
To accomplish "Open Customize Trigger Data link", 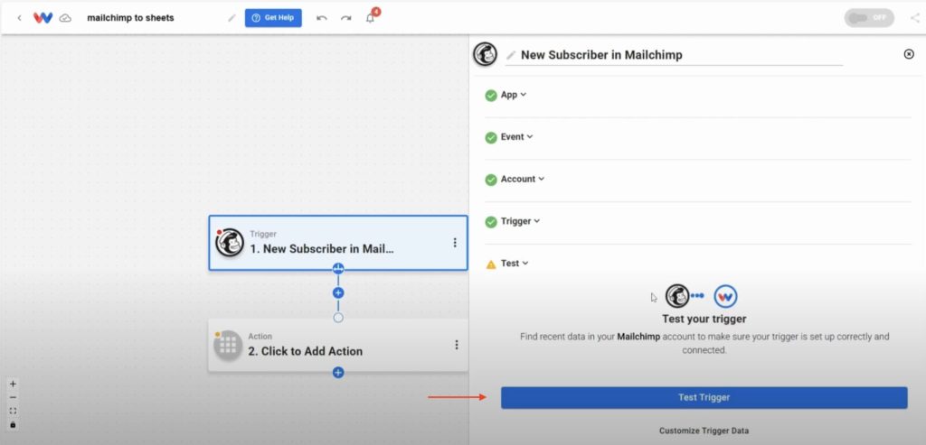I will pyautogui.click(x=704, y=431).
